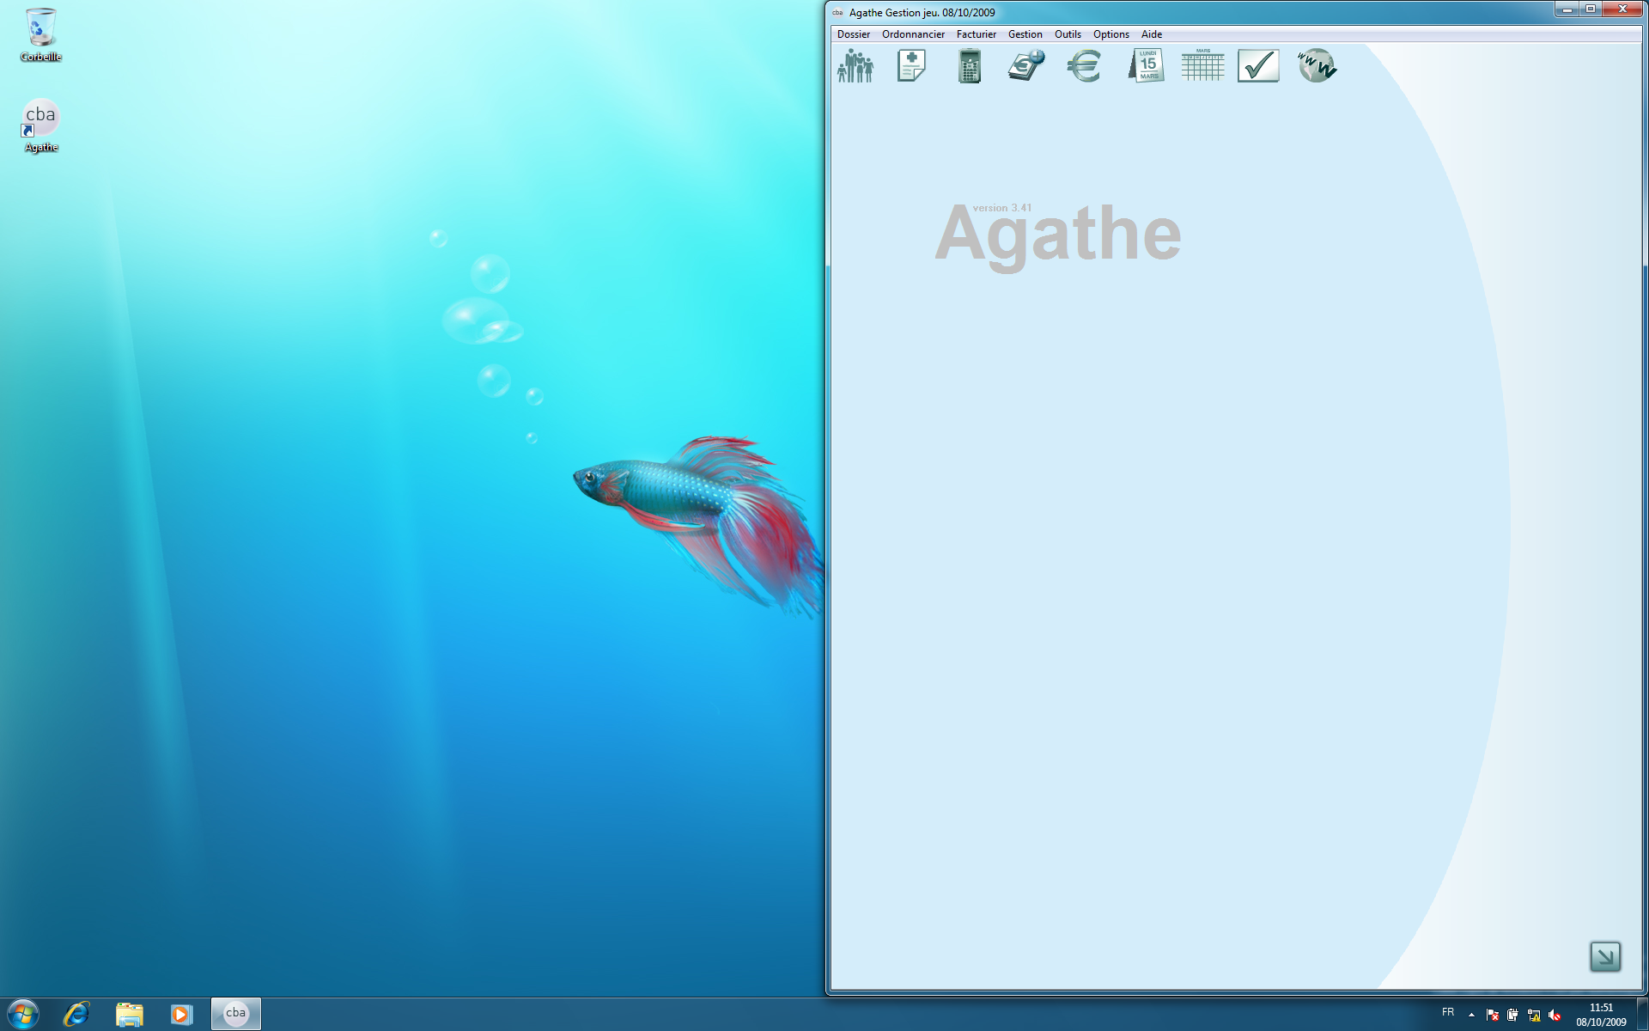Click the checkmark icon in toolbar
The width and height of the screenshot is (1649, 1031).
[x=1258, y=65]
